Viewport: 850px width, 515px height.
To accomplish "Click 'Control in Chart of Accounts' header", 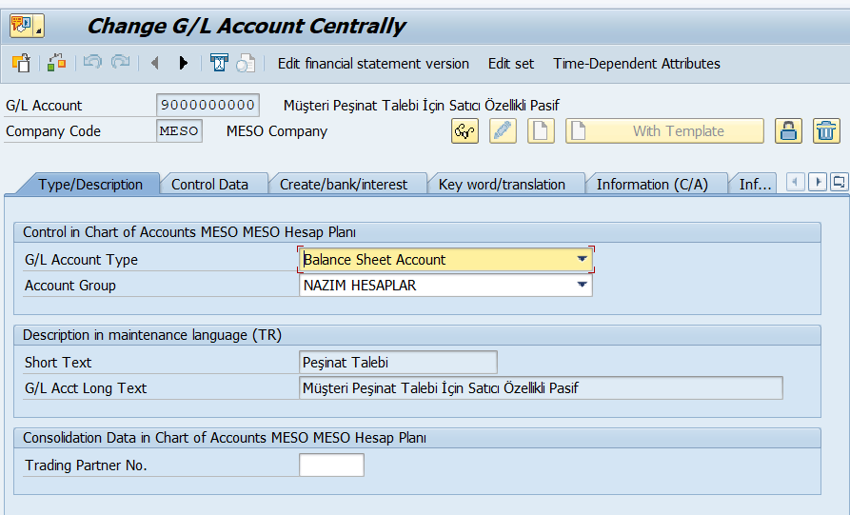I will (189, 232).
